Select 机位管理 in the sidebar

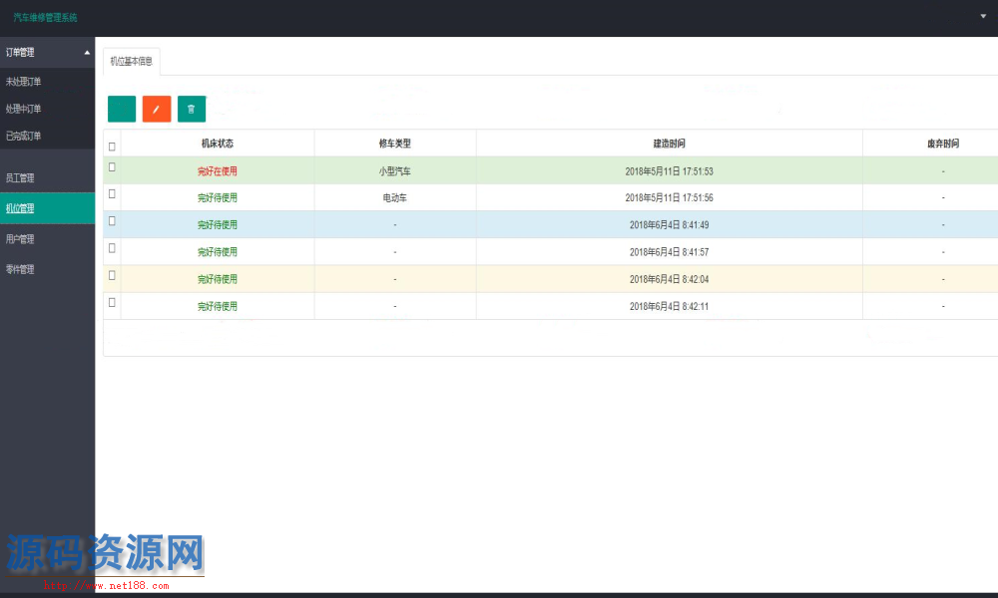[x=20, y=208]
